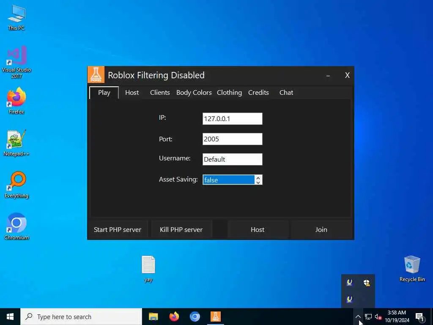Open the Body Colors tab
This screenshot has width=433, height=325.
coord(194,93)
